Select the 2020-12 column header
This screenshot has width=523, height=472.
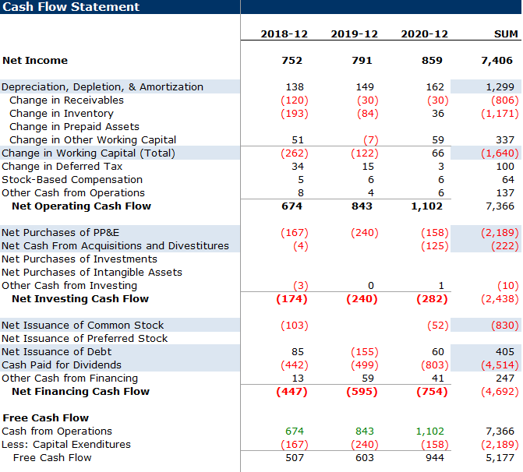point(424,33)
